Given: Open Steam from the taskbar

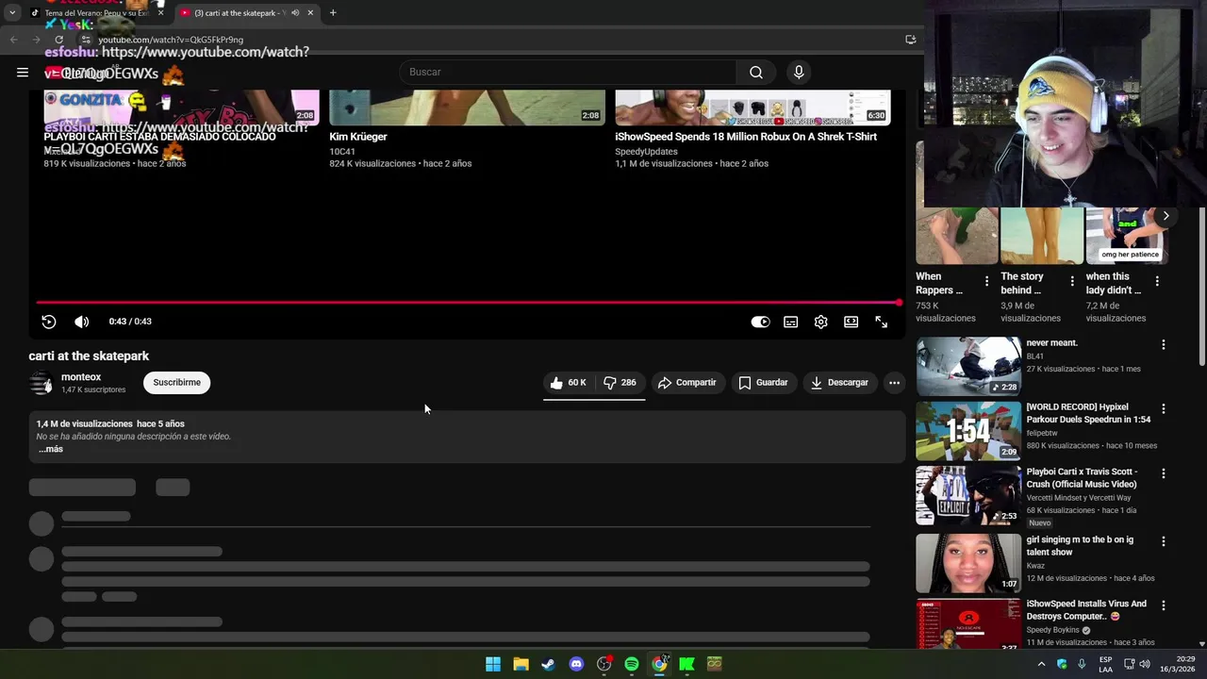Looking at the screenshot, I should point(548,664).
